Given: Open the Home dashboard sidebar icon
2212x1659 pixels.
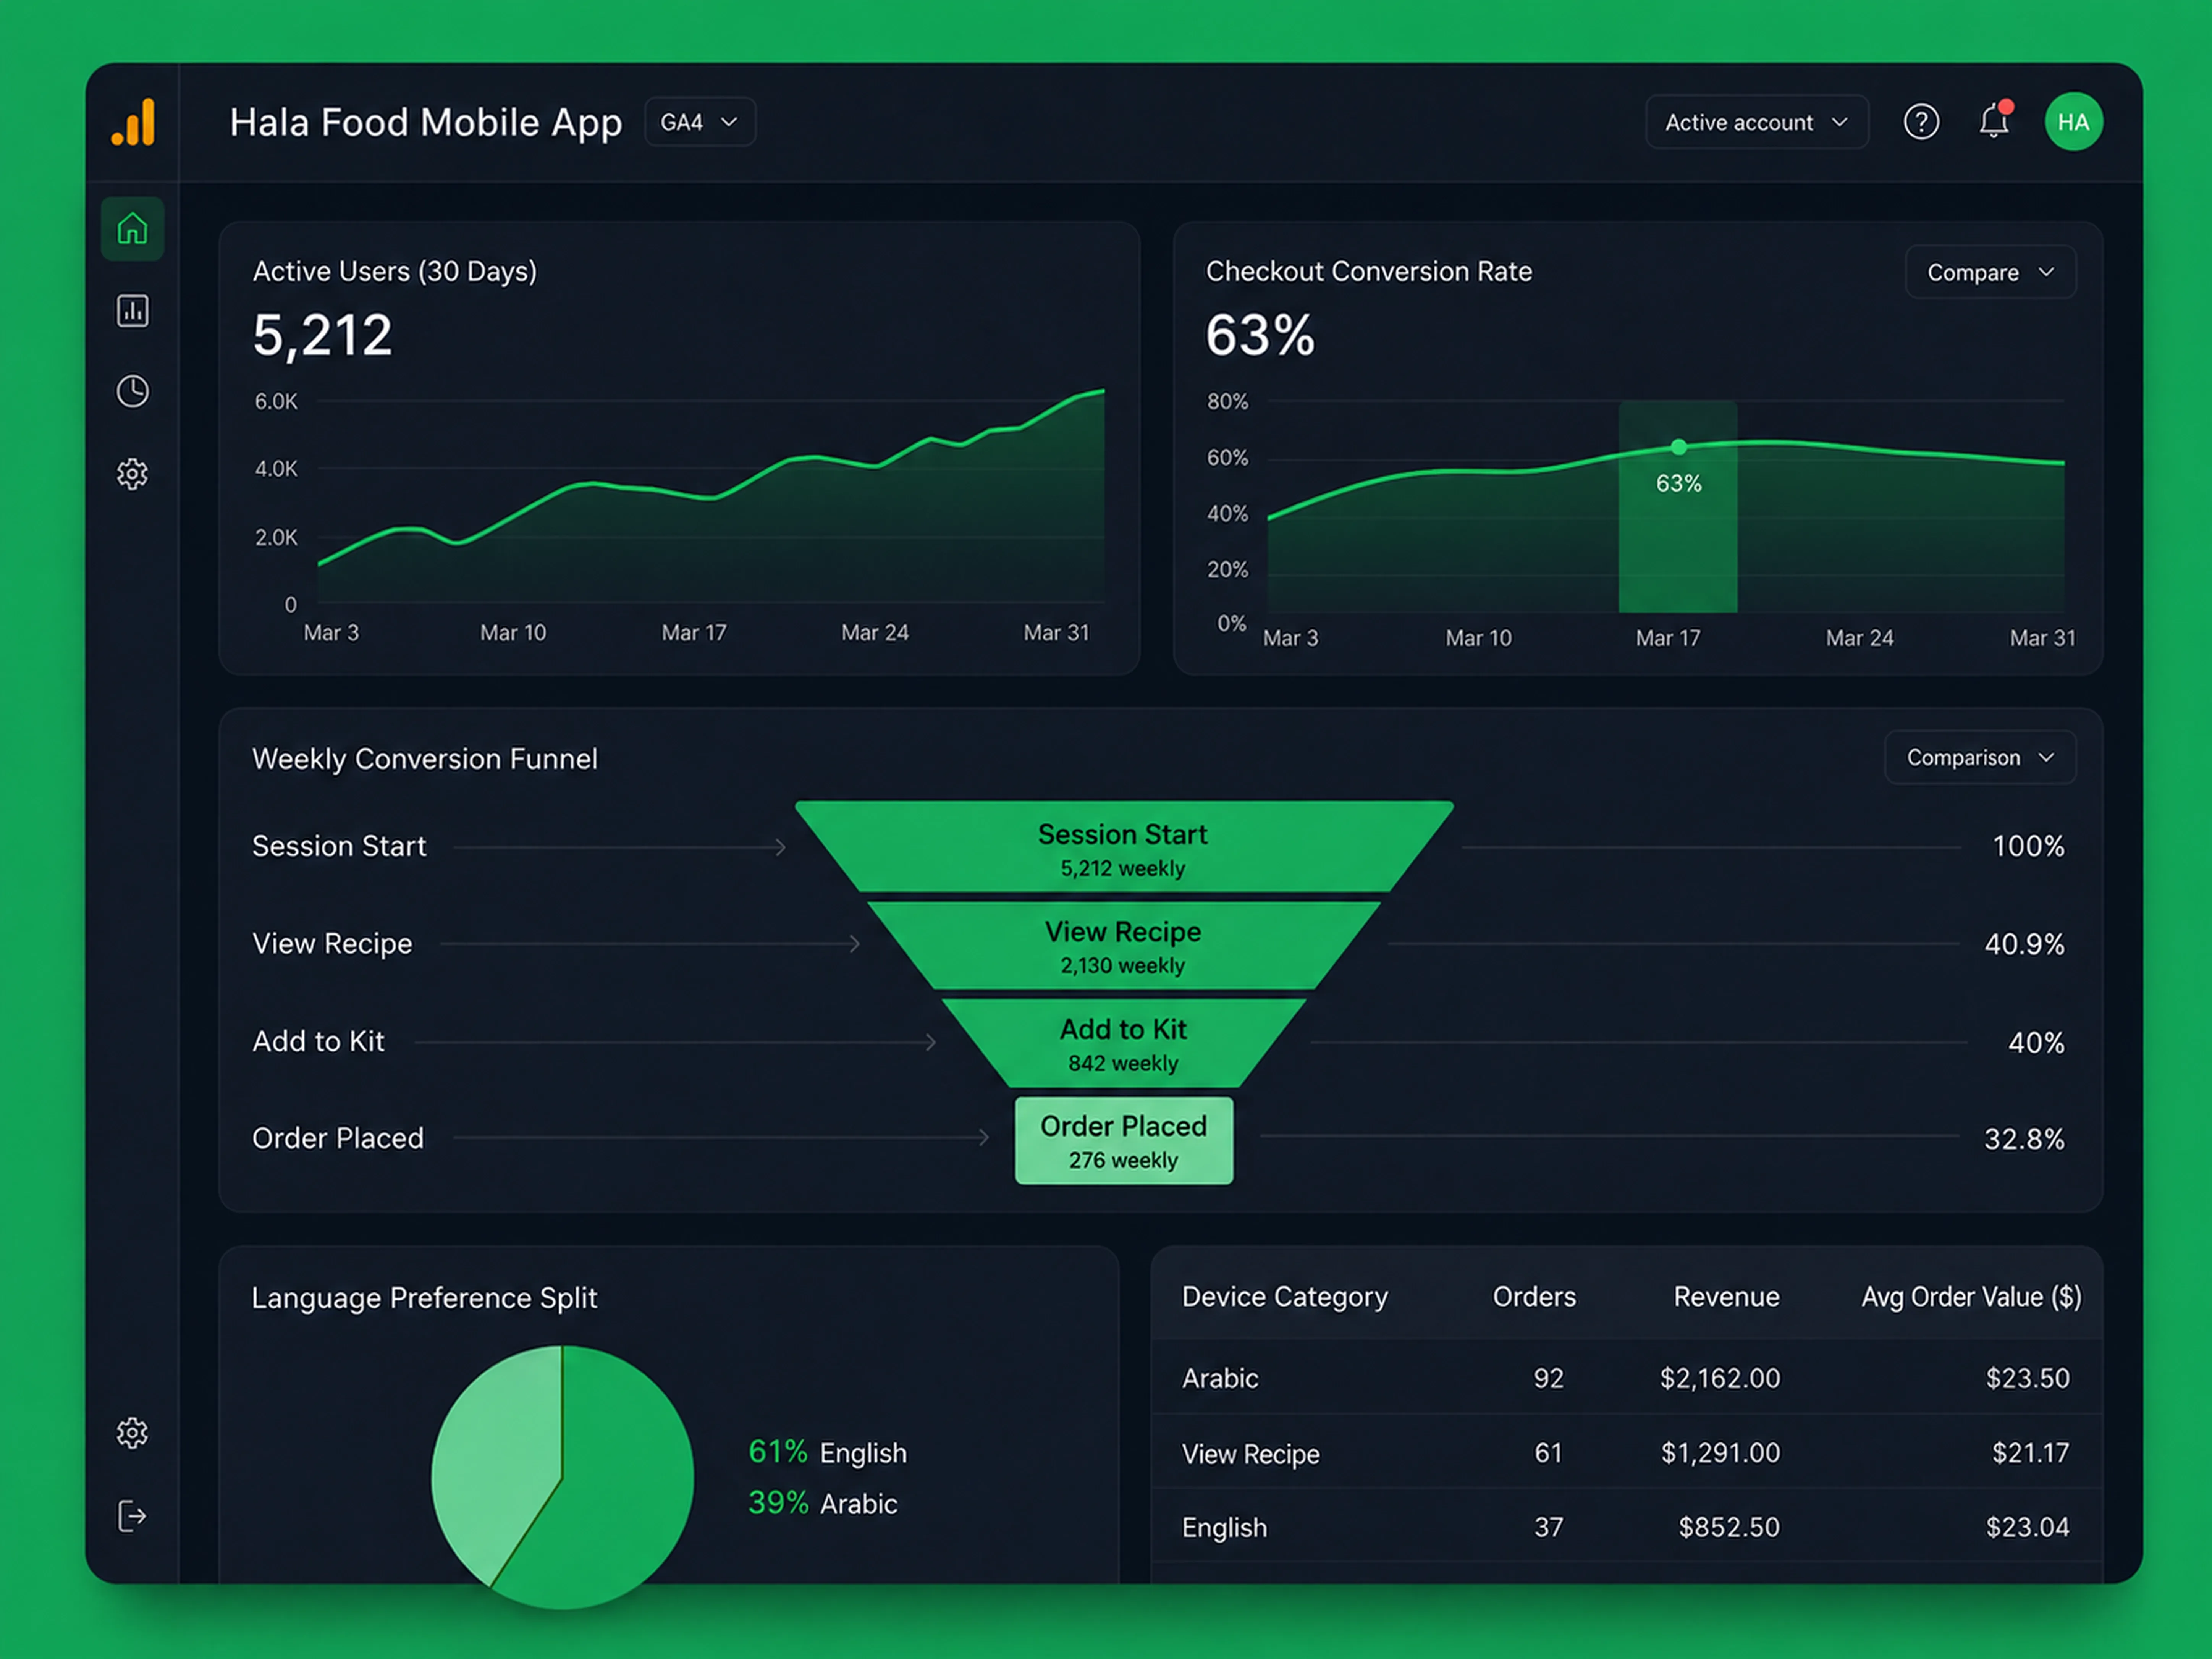Looking at the screenshot, I should (132, 229).
